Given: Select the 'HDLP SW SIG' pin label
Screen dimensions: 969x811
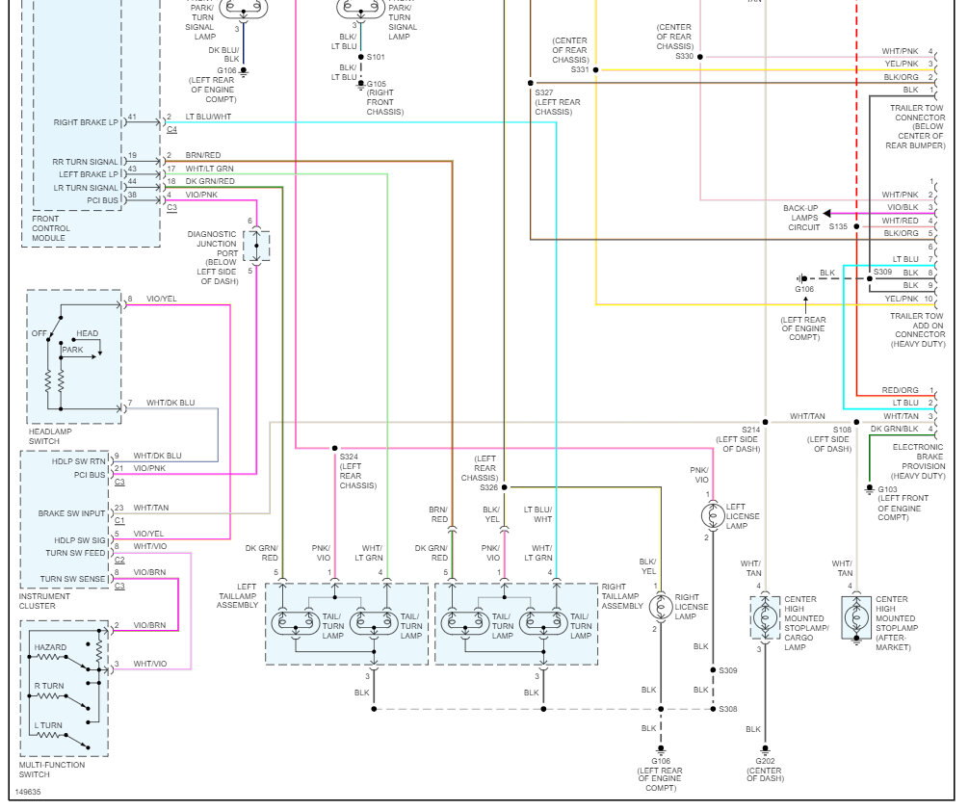Looking at the screenshot, I should coord(80,540).
